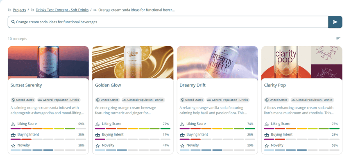Click Dreamy Drift Novelty bar
The image size is (349, 158).
[217, 150]
